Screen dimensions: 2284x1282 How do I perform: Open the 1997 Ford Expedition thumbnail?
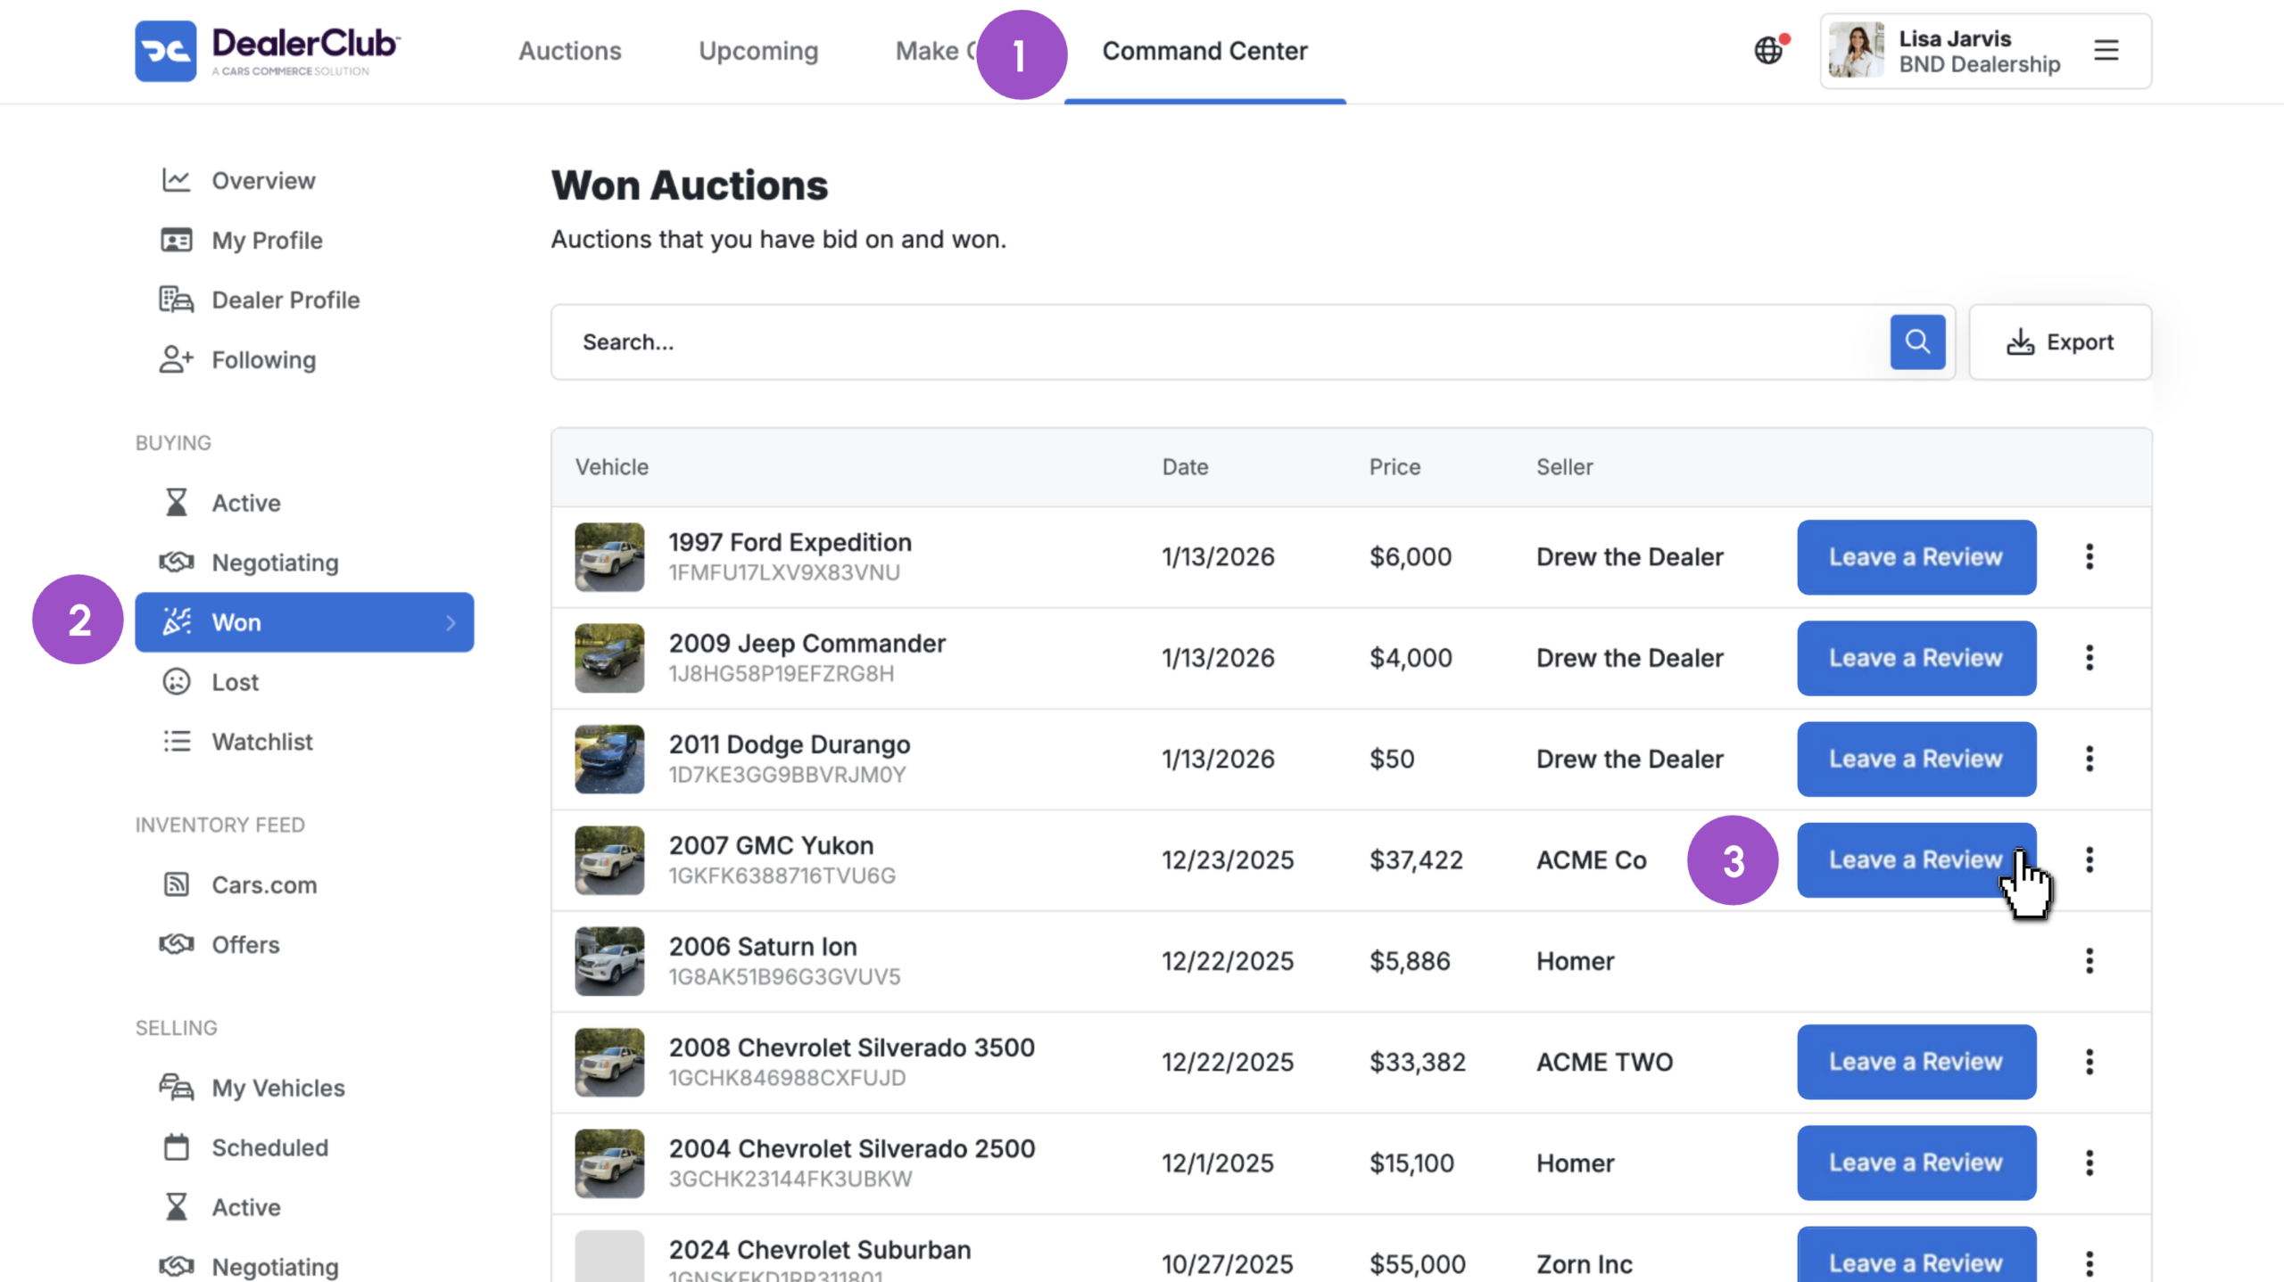pyautogui.click(x=609, y=557)
